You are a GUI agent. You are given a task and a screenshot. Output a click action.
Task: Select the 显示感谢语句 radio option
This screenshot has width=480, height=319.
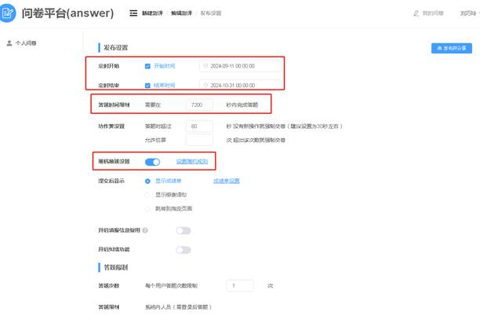147,194
